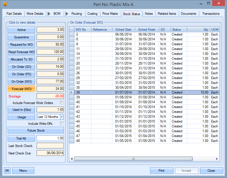Viewport: 227px width, 178px height.
Task: Sort by the Sched Start column header
Action: [x=123, y=30]
